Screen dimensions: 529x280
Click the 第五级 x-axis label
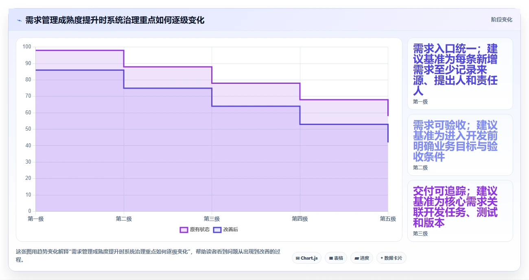388,219
